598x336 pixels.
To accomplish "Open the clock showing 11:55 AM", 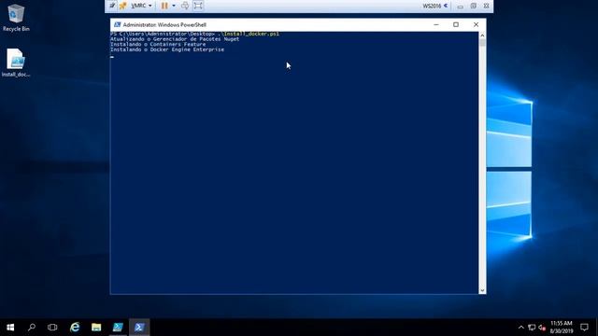I will (562, 328).
